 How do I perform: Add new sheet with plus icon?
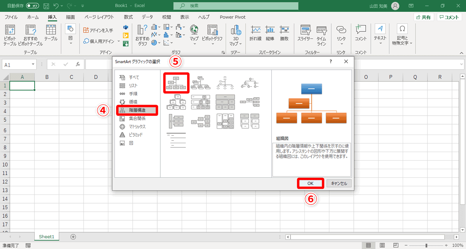click(73, 237)
